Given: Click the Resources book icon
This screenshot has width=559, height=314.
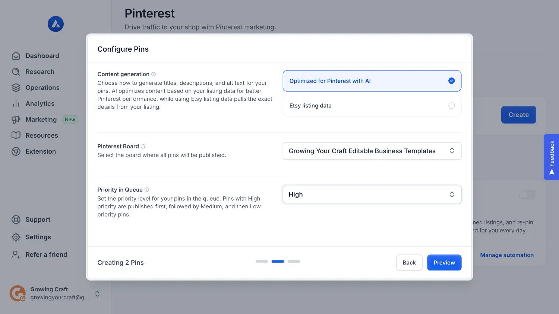Looking at the screenshot, I should coord(16,135).
